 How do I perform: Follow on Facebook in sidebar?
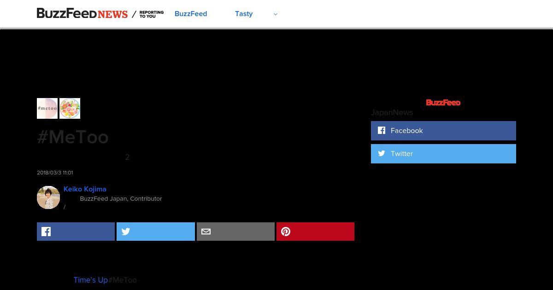point(443,131)
